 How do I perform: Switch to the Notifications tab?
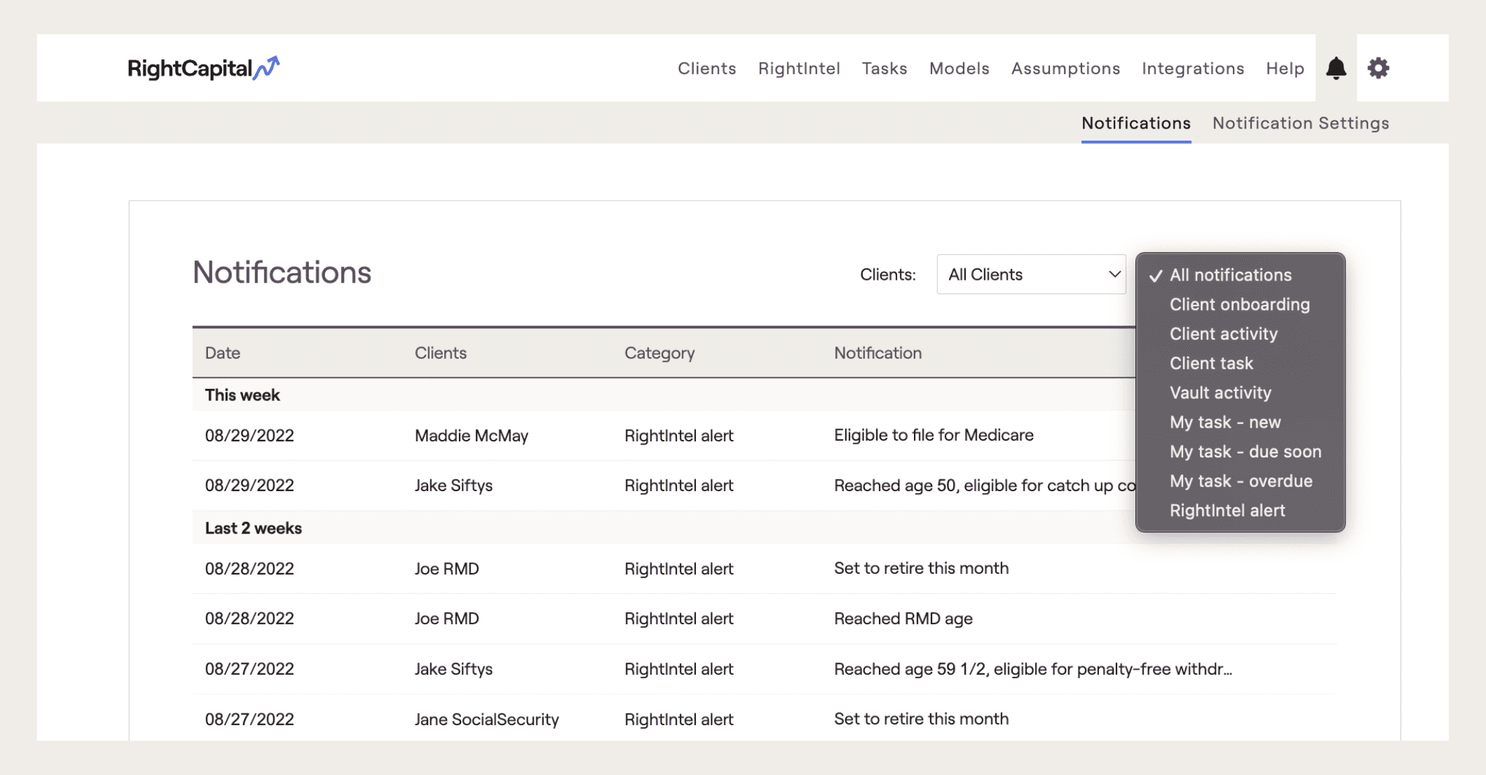(x=1136, y=123)
